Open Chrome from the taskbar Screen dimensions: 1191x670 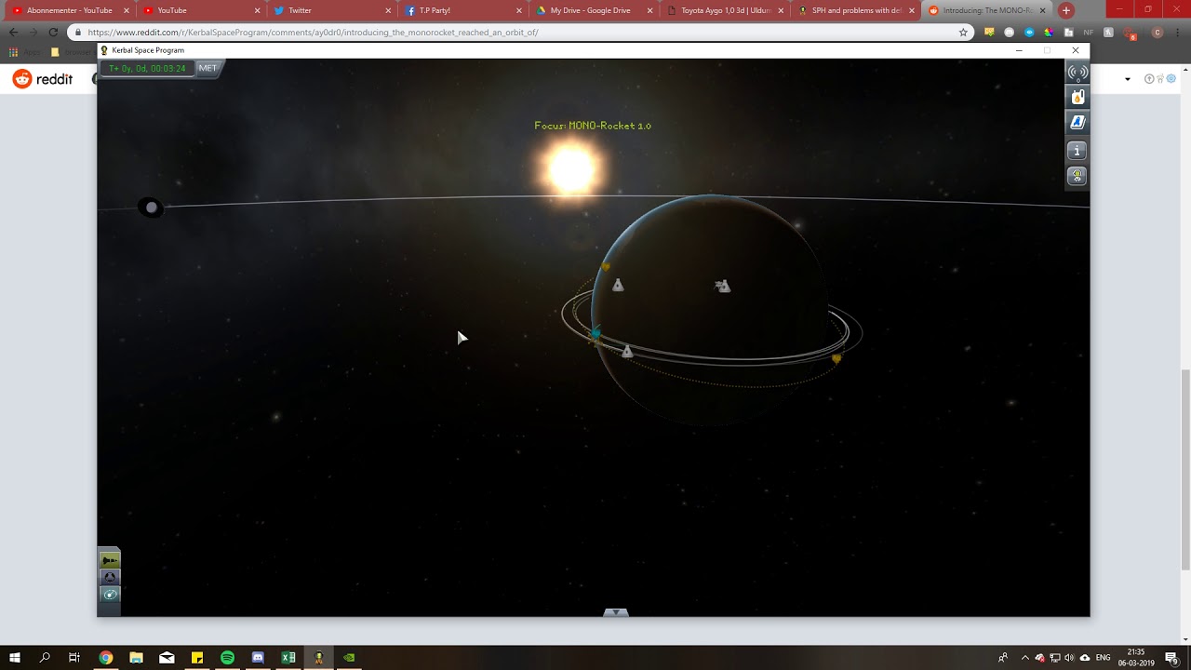(106, 658)
